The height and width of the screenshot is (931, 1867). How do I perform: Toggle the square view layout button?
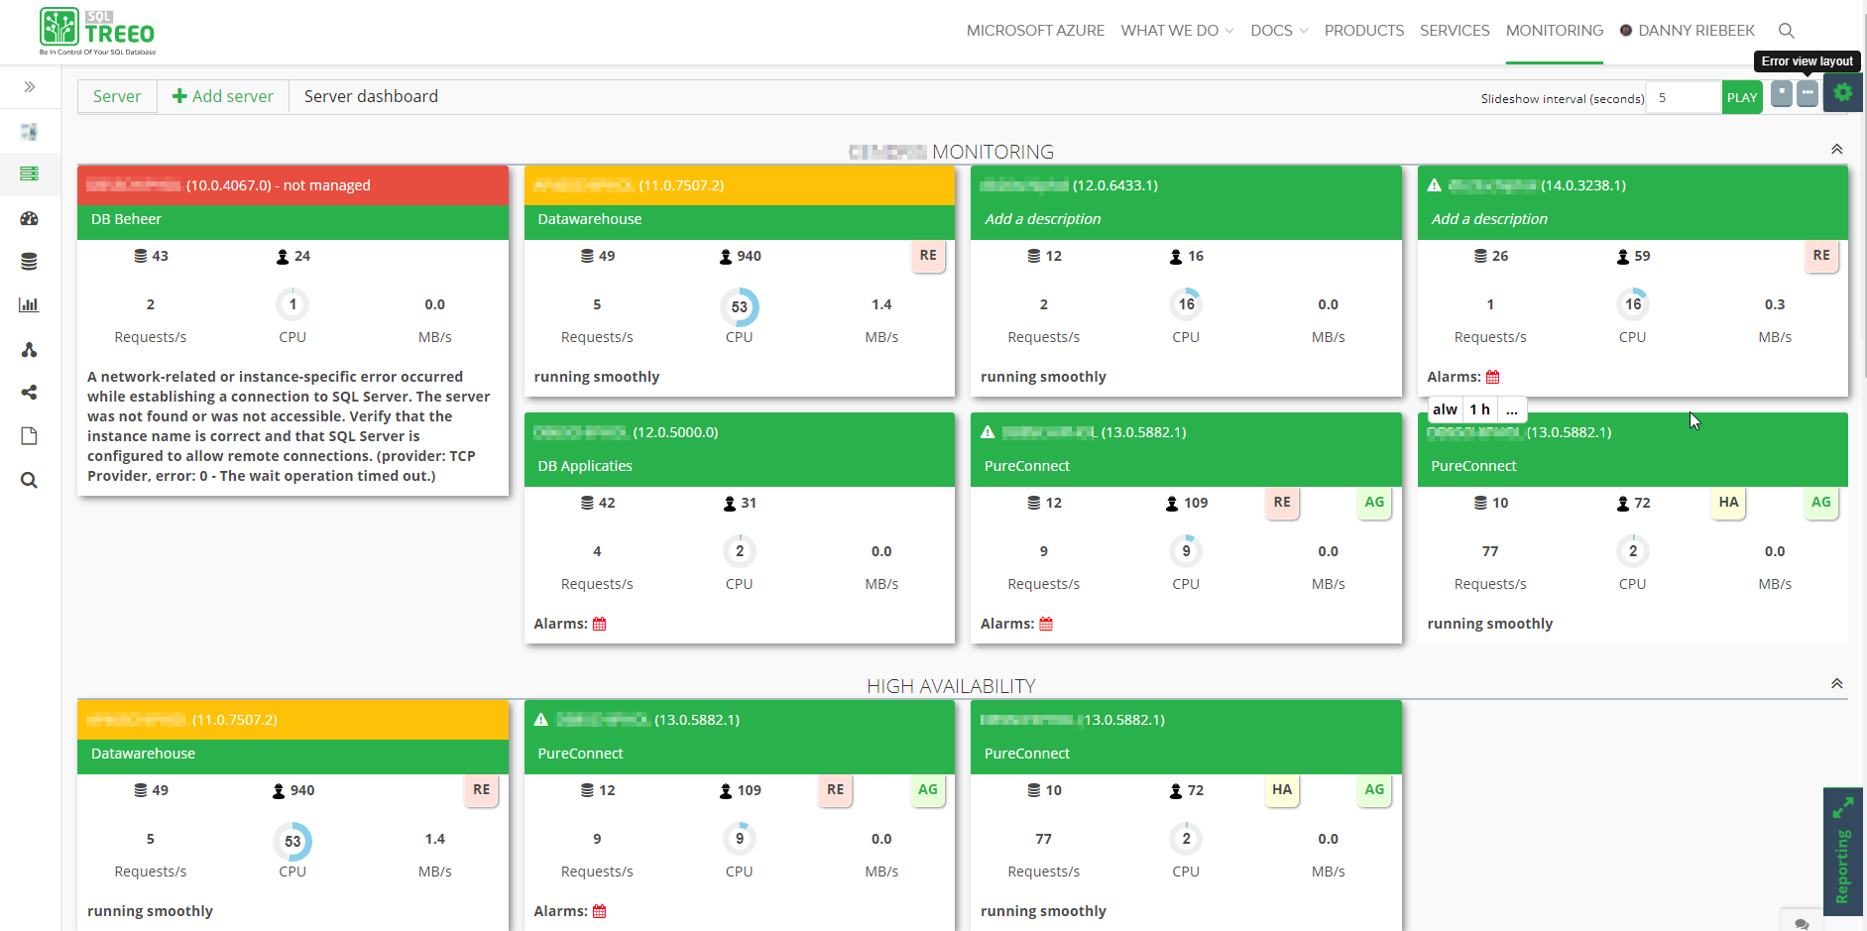[x=1782, y=92]
